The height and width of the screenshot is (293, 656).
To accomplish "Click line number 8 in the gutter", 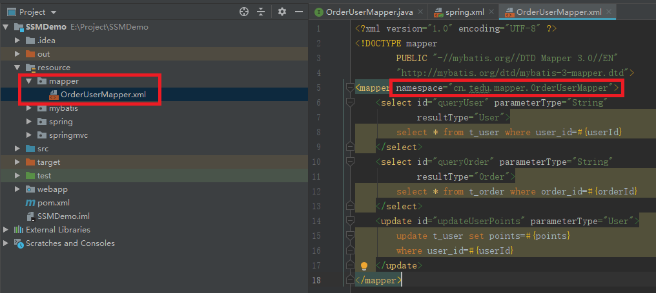I will coord(319,132).
